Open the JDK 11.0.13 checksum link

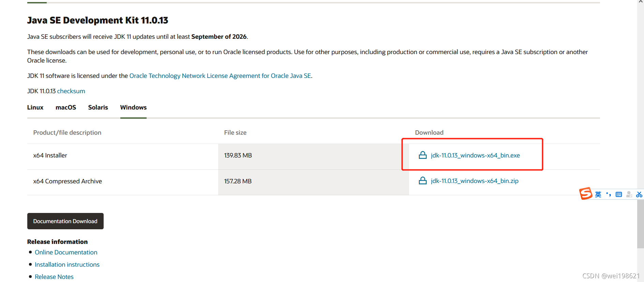[71, 91]
